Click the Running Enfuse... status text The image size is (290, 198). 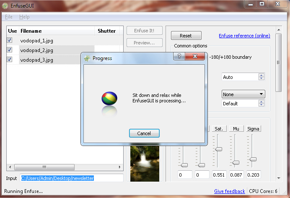23,191
